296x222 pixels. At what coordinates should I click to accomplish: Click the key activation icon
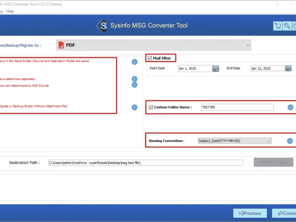tap(287, 26)
